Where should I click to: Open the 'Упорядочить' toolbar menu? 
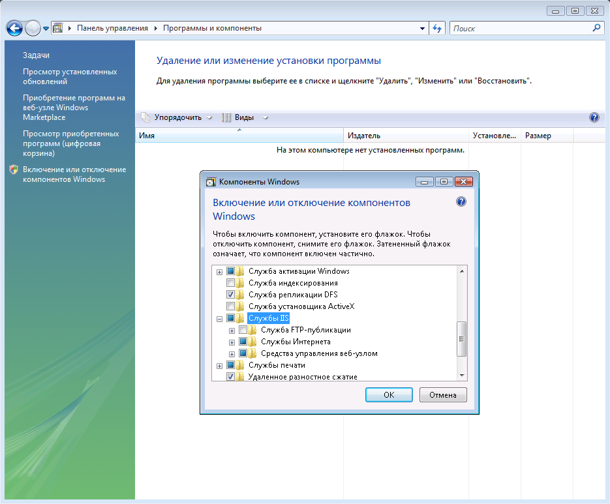pyautogui.click(x=177, y=117)
